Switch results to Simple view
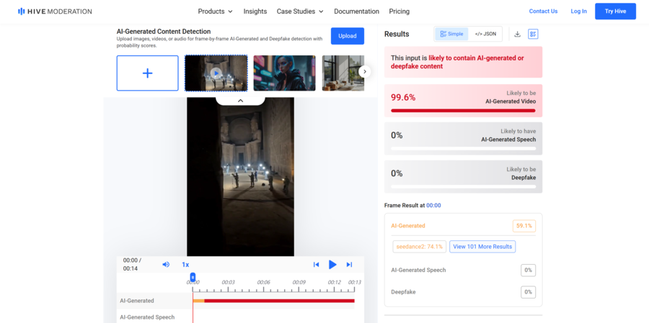The width and height of the screenshot is (649, 323). tap(451, 34)
